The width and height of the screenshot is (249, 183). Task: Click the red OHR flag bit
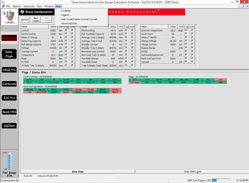point(220,80)
